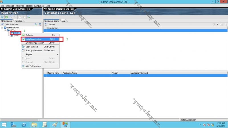Click the Scan Network toolbar icon
Screen dimensions: 228x128
click(x=2, y=17)
